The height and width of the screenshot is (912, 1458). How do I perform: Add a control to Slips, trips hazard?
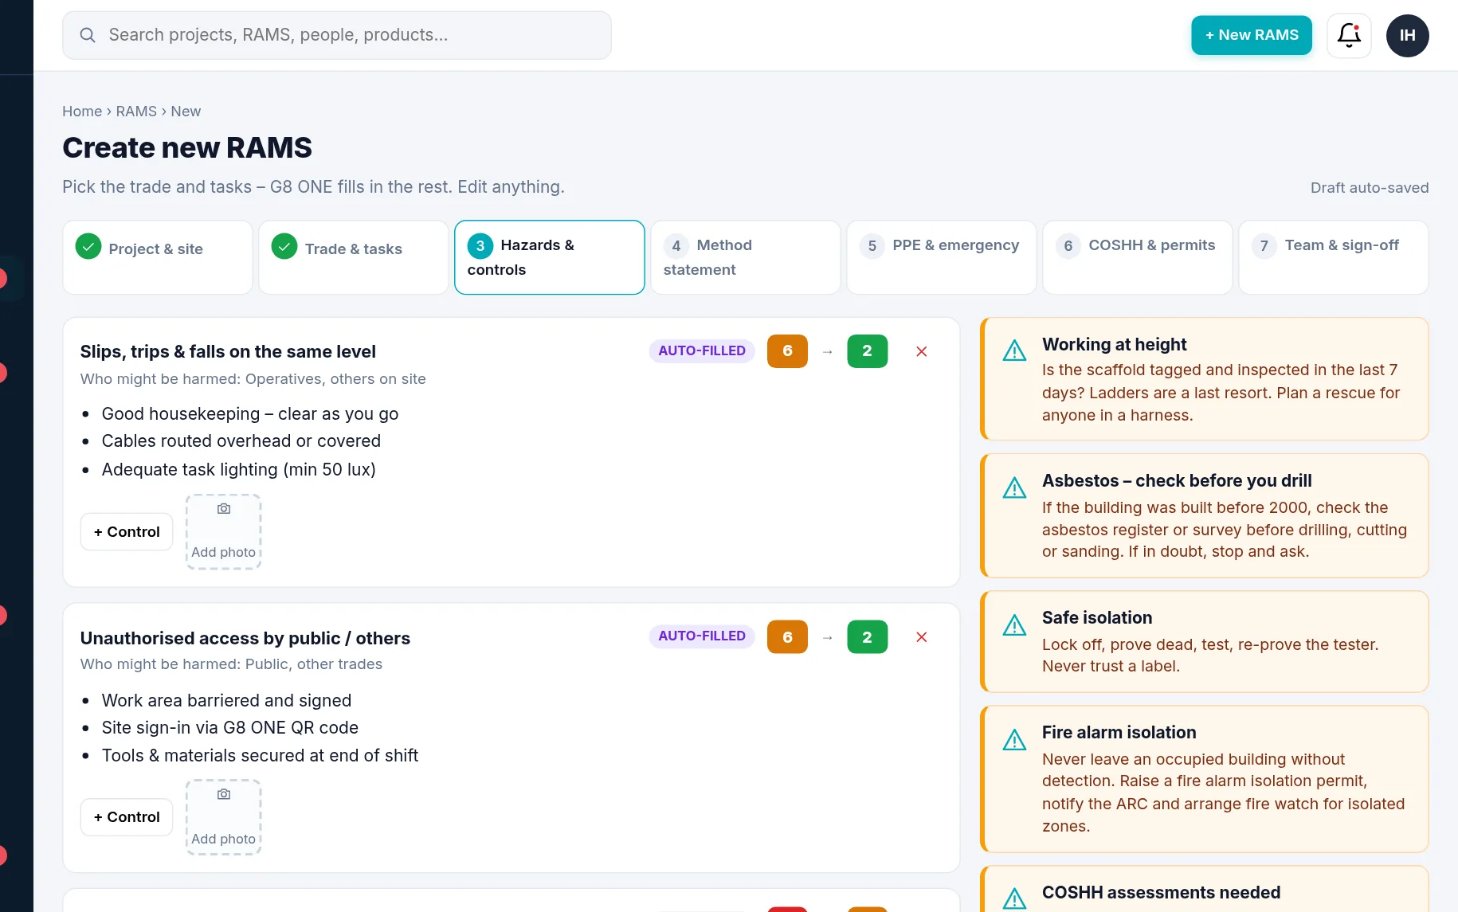(127, 531)
